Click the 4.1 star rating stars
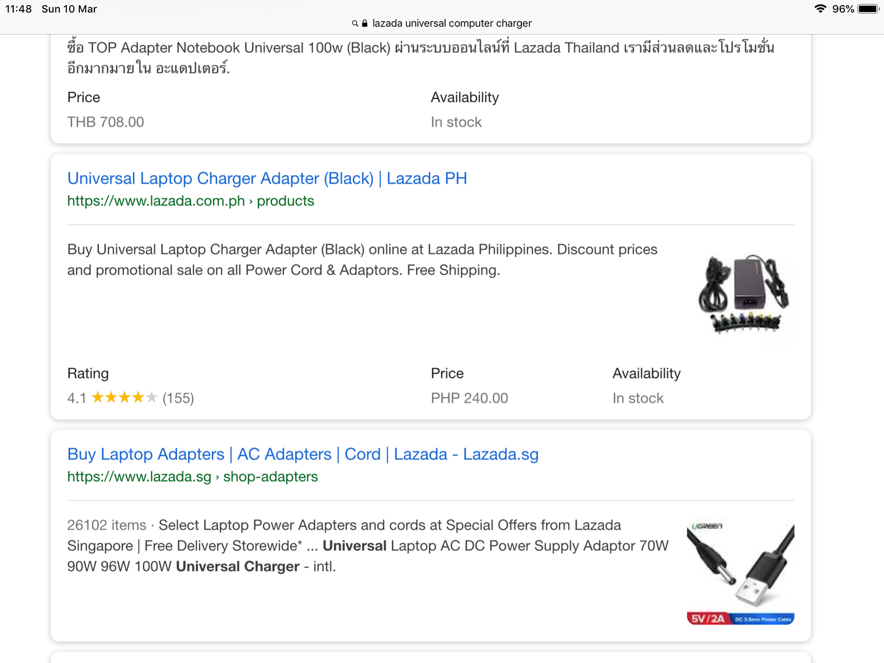The width and height of the screenshot is (884, 663). [124, 398]
